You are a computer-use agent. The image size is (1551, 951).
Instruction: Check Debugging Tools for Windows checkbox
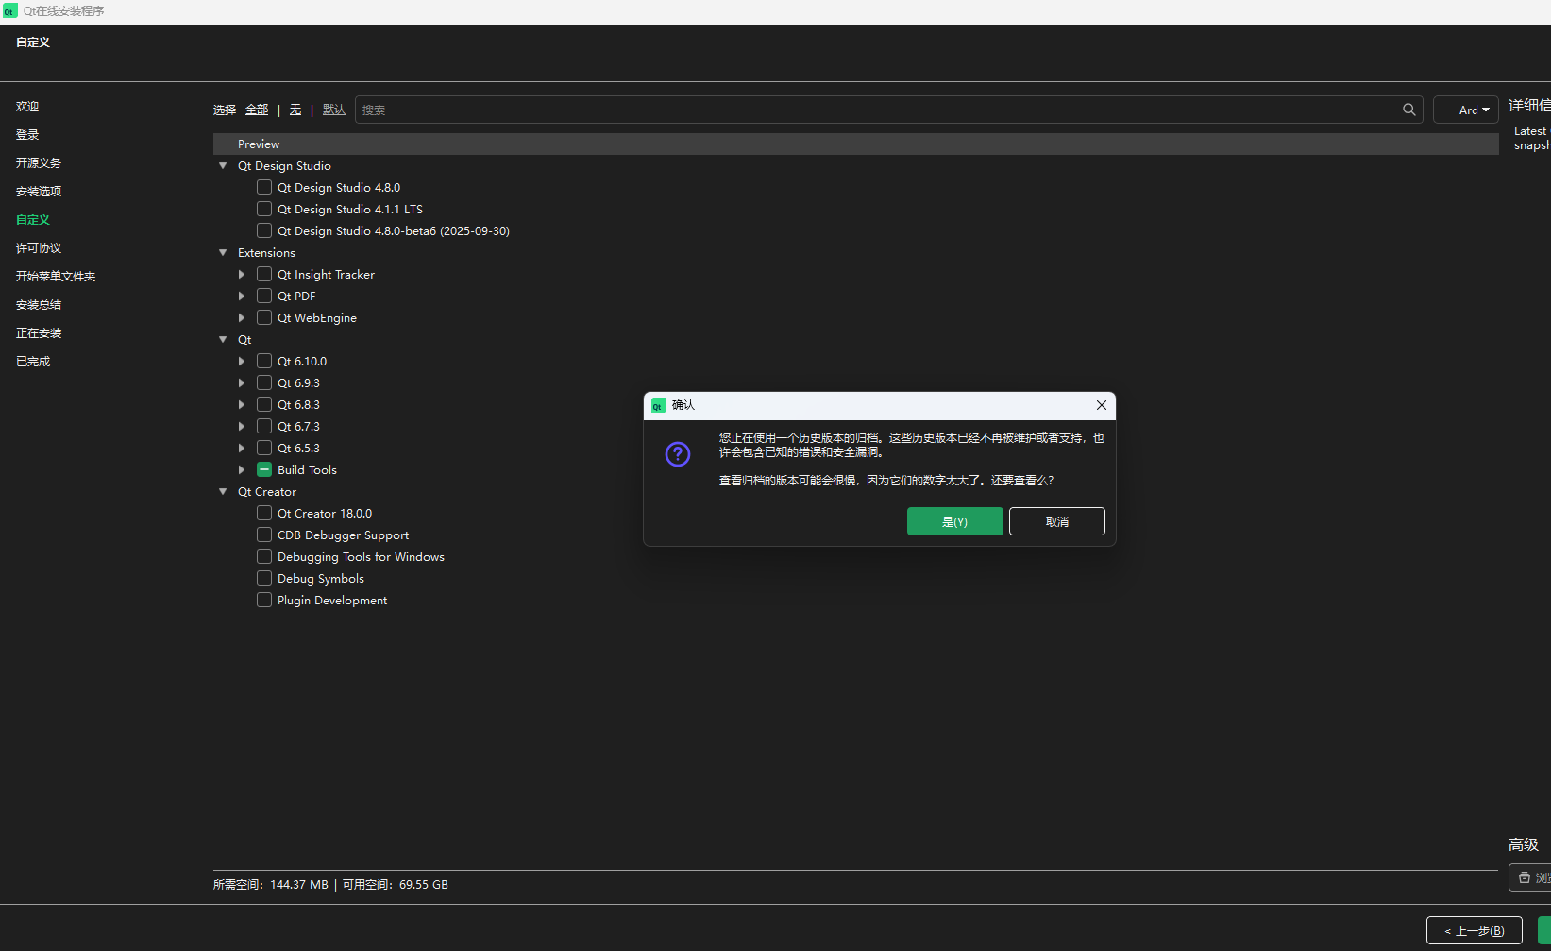(264, 556)
